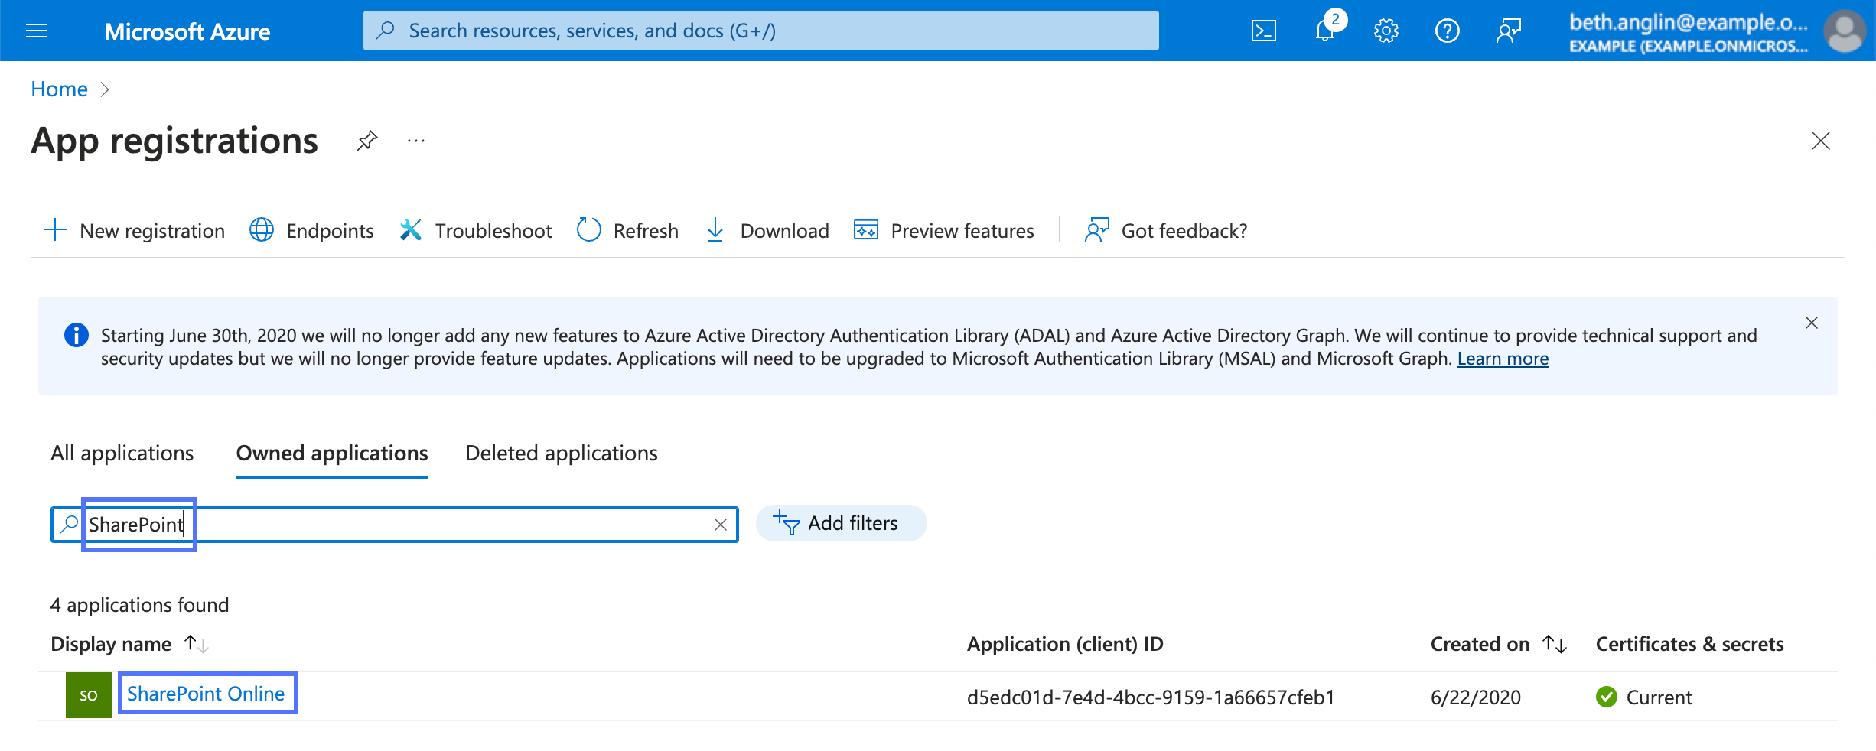Click the info icon in banner
Viewport: 1876px width, 751px height.
[77, 335]
